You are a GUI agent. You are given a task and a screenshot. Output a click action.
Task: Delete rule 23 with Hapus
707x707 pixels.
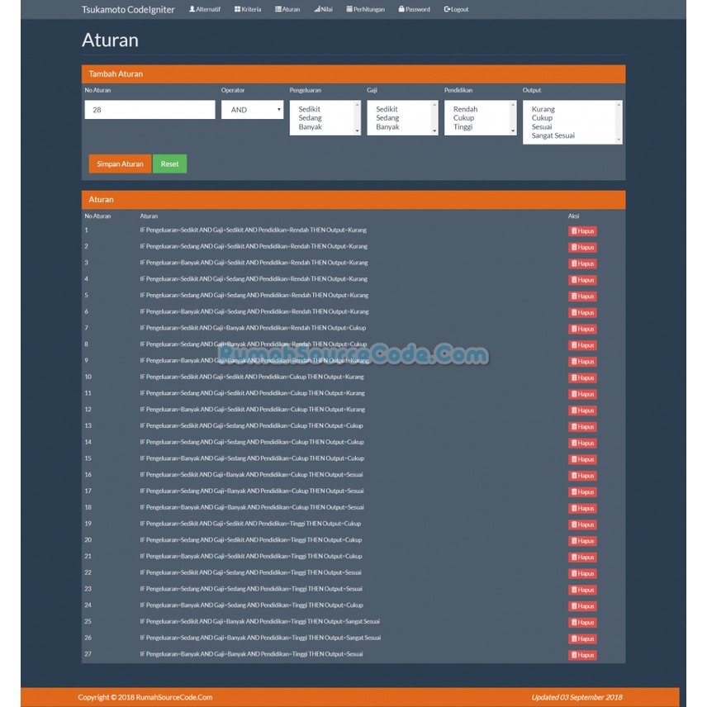coord(582,590)
